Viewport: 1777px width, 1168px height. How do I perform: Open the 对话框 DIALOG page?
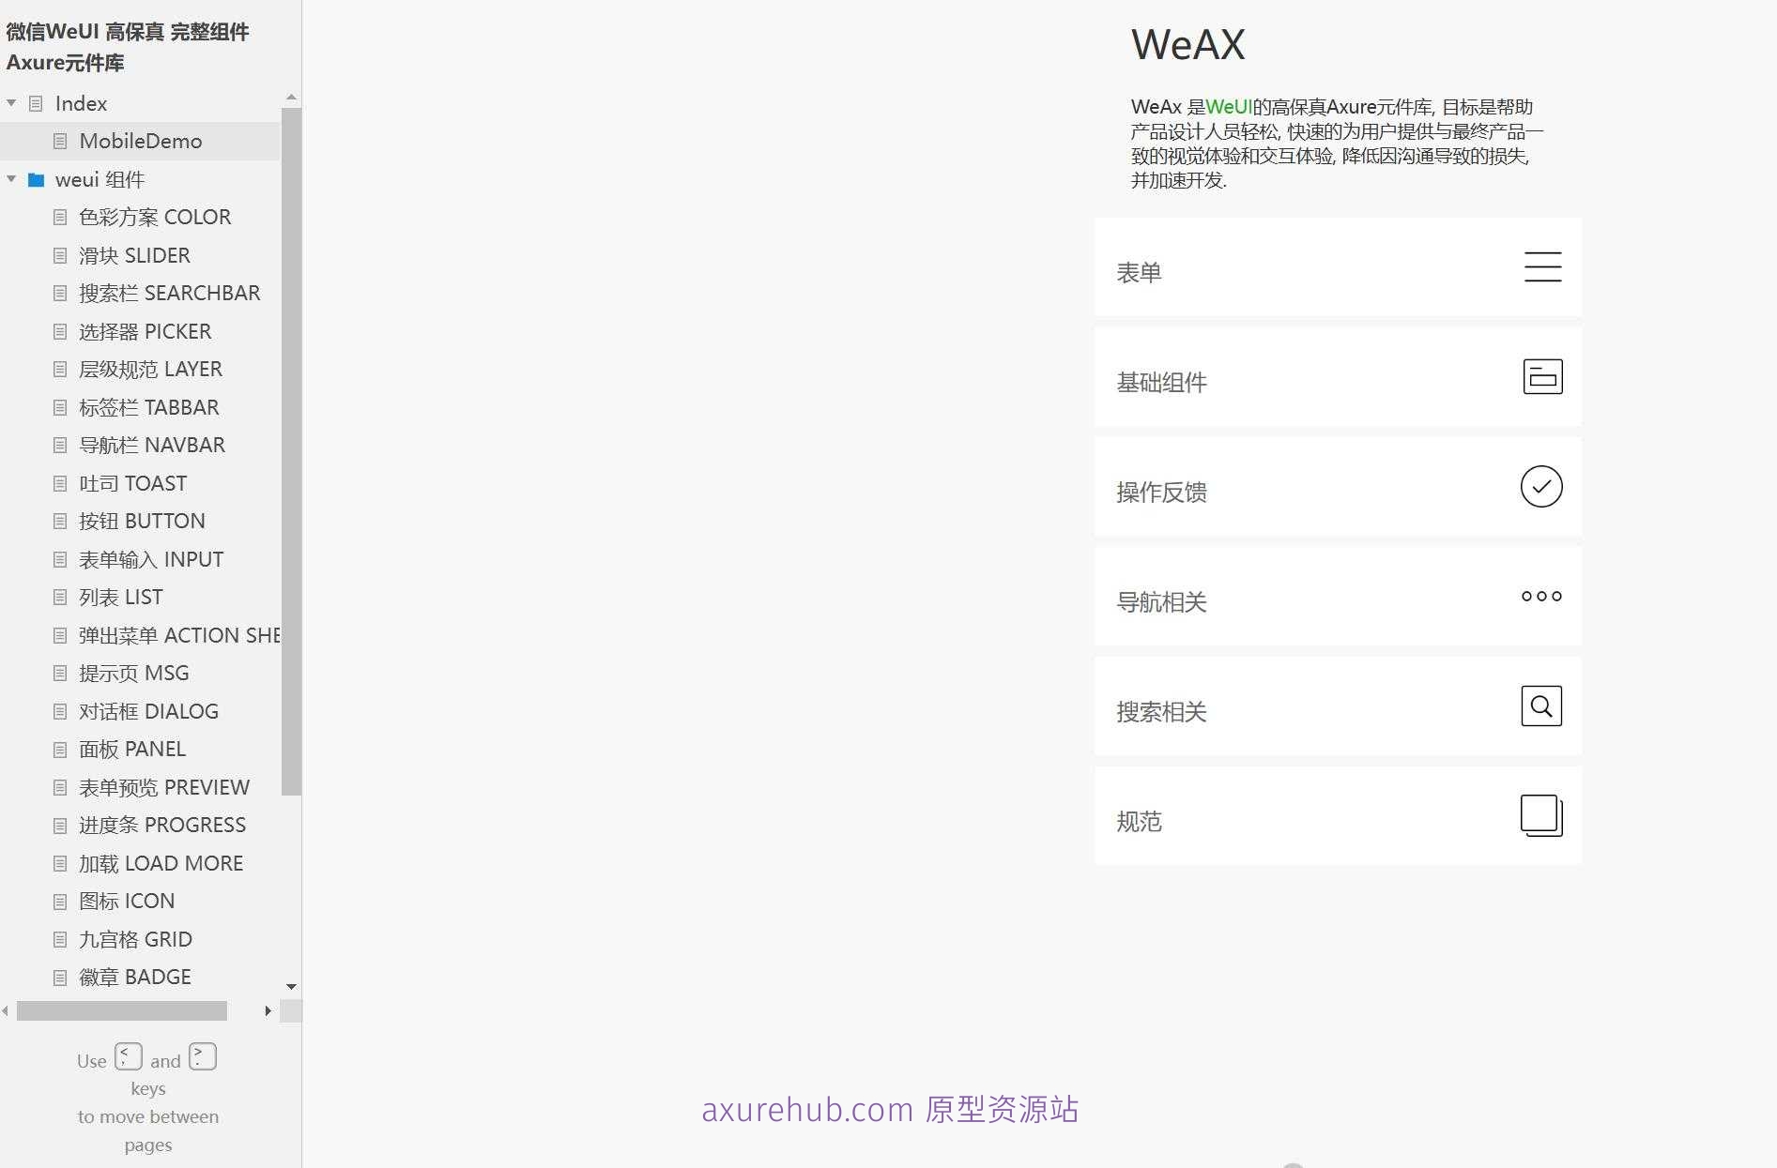[x=149, y=711]
